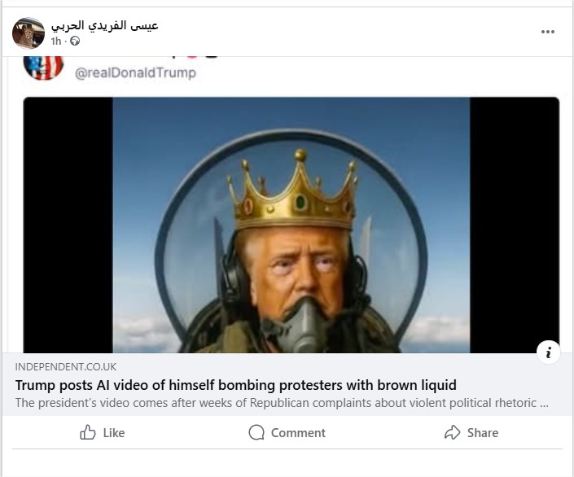
Task: Select the "Comment" text label
Action: [298, 433]
